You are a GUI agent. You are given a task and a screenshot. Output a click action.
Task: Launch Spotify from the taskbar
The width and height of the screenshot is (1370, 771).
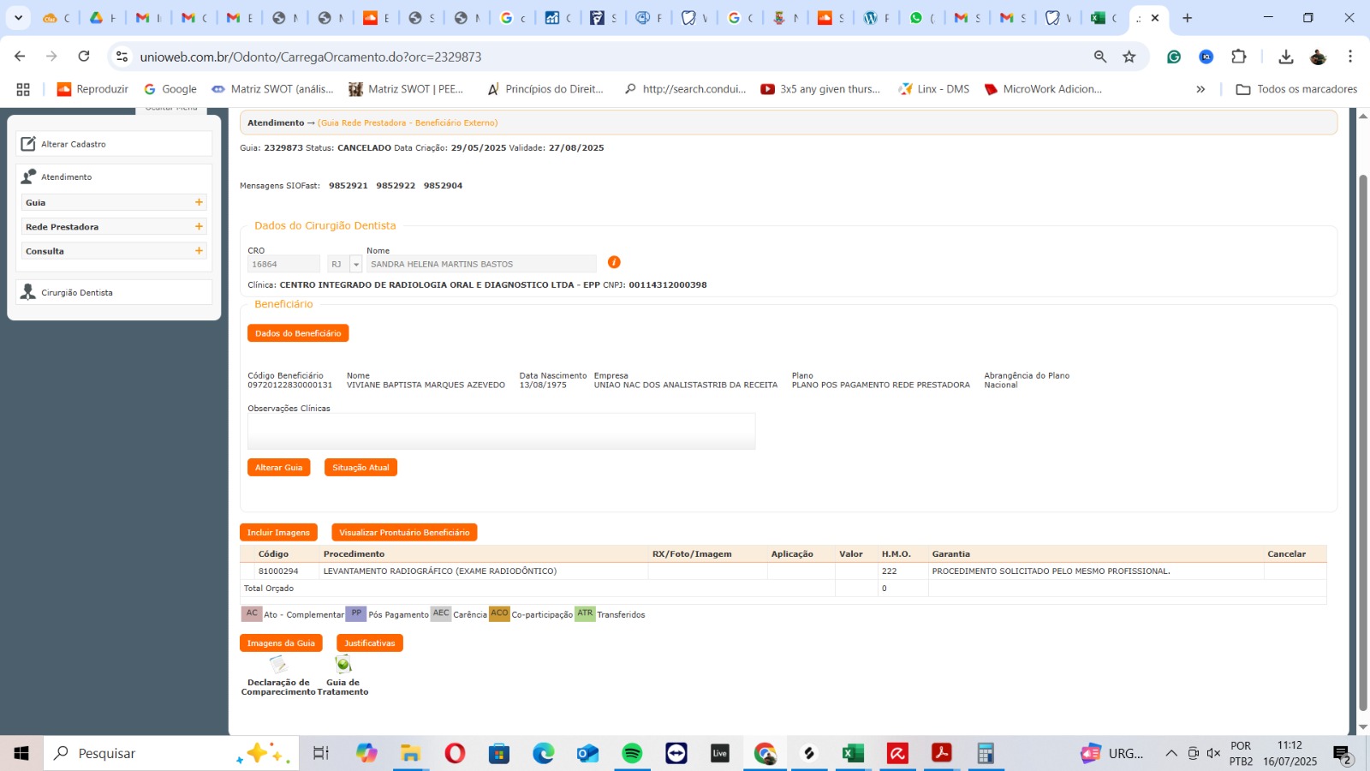click(632, 753)
